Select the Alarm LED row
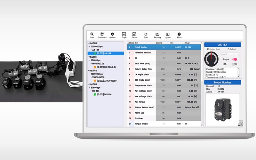Viewport: 256px width, 160px height. click(164, 113)
